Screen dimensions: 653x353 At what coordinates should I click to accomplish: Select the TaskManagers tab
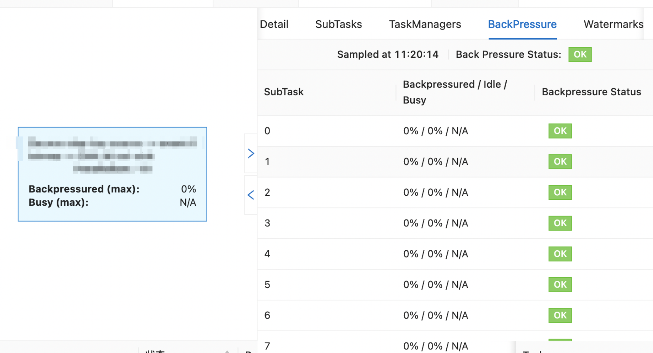[x=425, y=24]
